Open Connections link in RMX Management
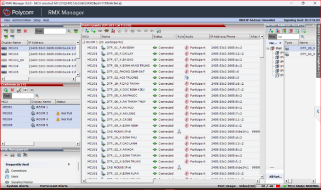The image size is (321, 190). [19, 171]
